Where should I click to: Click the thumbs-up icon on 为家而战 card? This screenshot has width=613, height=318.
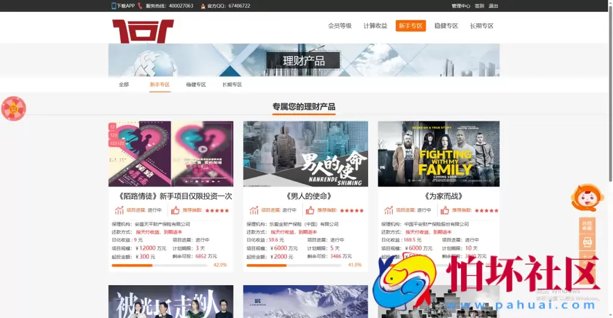[445, 210]
